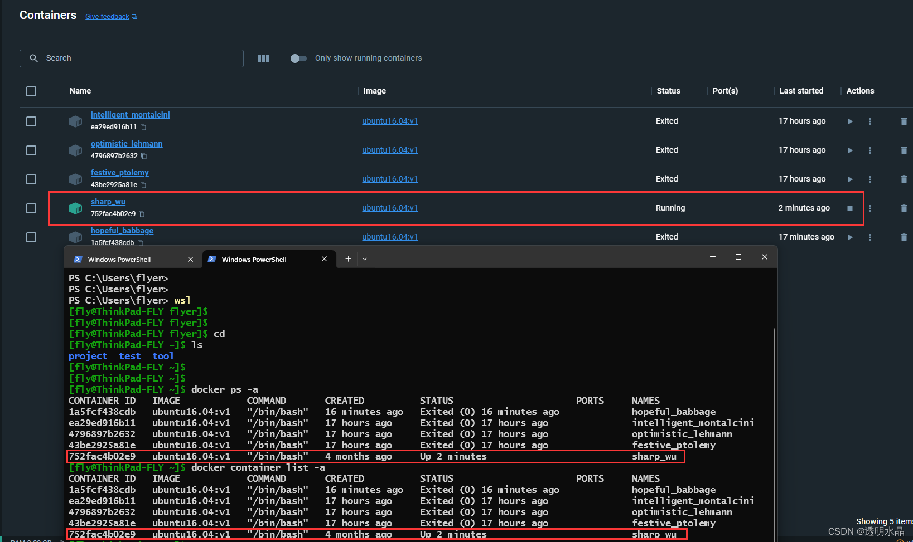Viewport: 913px width, 542px height.
Task: Open sharp_wu container details
Action: pos(108,202)
